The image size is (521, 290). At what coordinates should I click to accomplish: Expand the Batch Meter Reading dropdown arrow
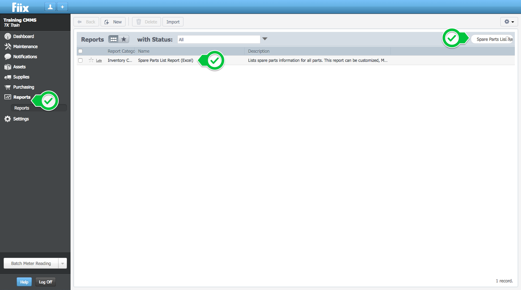(x=63, y=263)
